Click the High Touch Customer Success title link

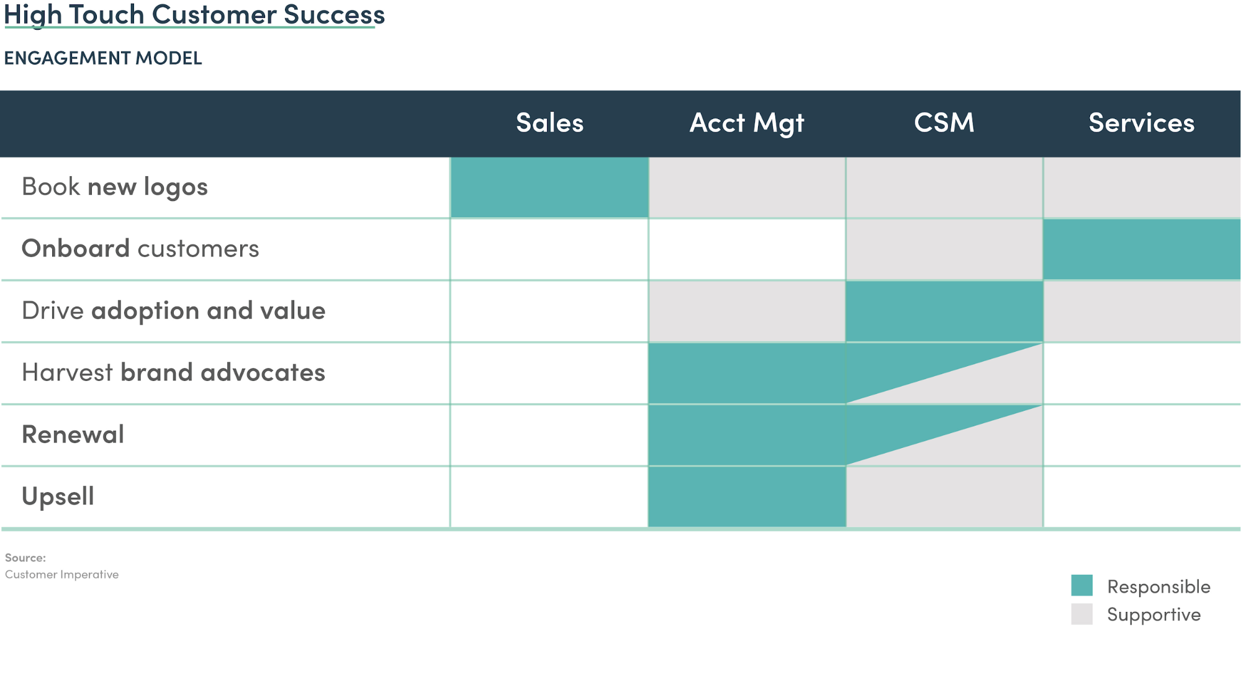point(194,15)
